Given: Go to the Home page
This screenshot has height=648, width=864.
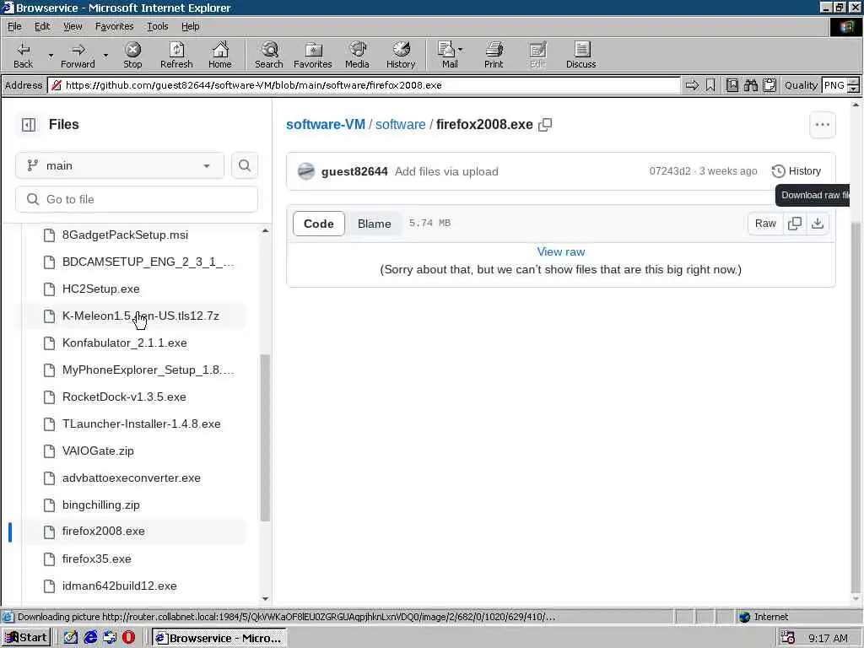Looking at the screenshot, I should (220, 55).
